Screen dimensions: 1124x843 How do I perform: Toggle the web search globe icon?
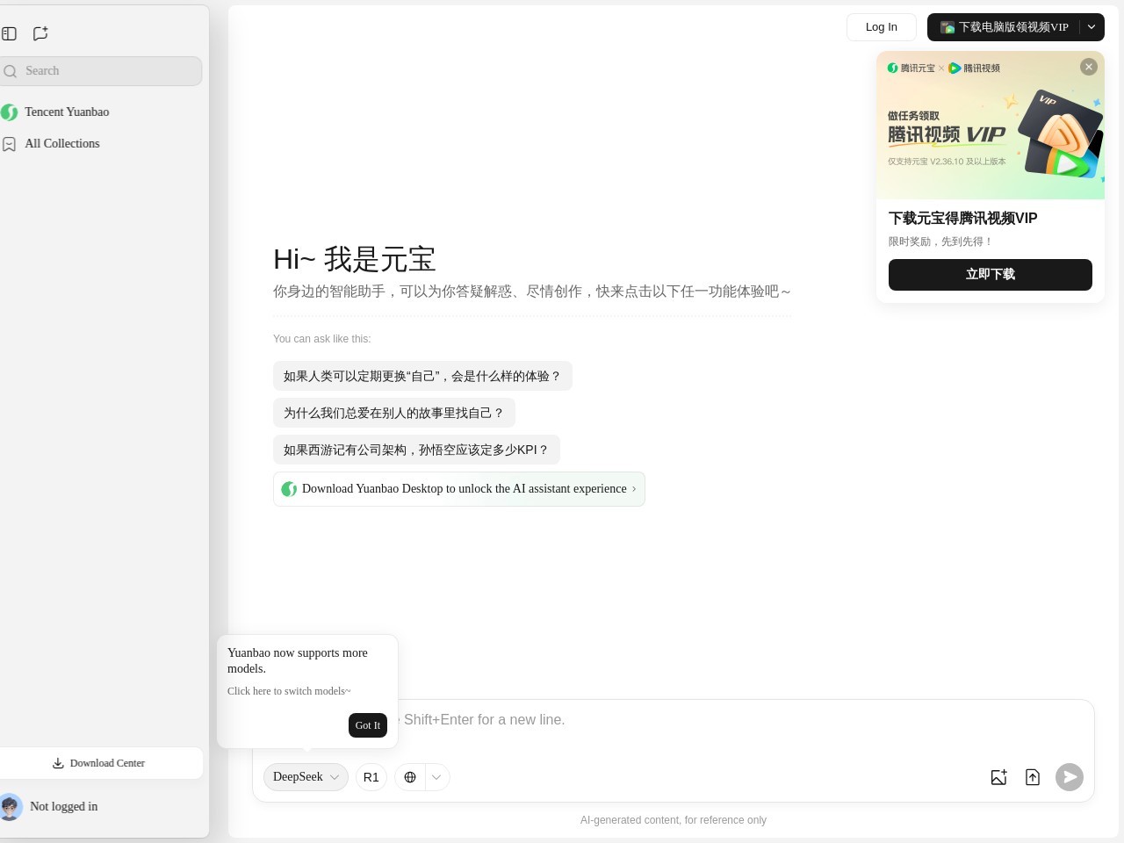tap(410, 777)
